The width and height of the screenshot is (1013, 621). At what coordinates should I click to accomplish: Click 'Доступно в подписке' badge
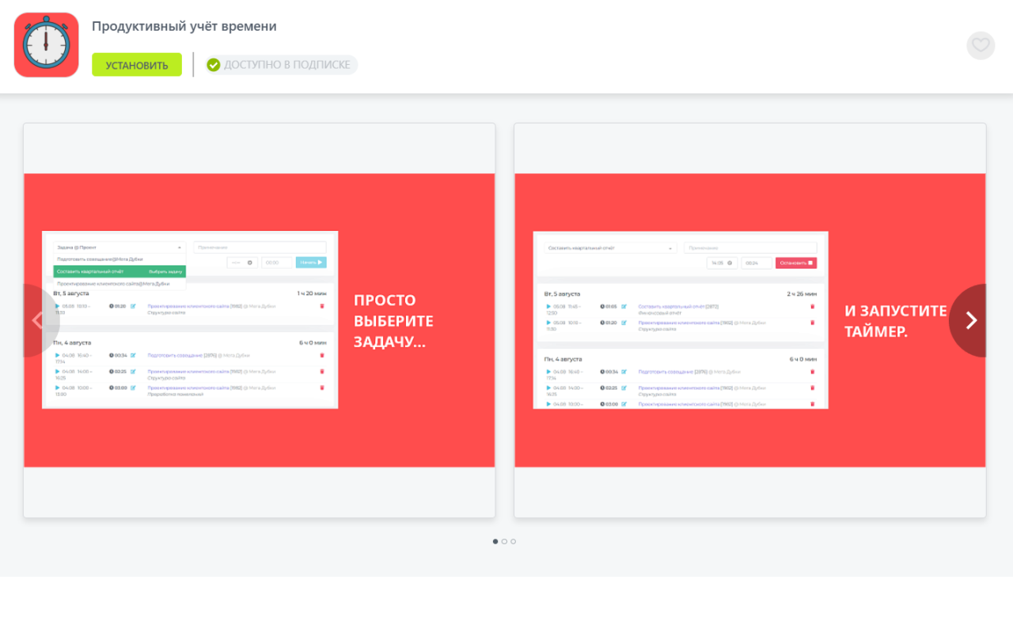point(281,65)
